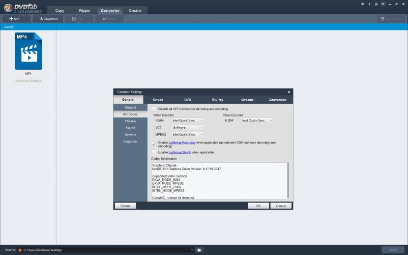The width and height of the screenshot is (408, 255).
Task: Click the Cancel button
Action: [281, 206]
